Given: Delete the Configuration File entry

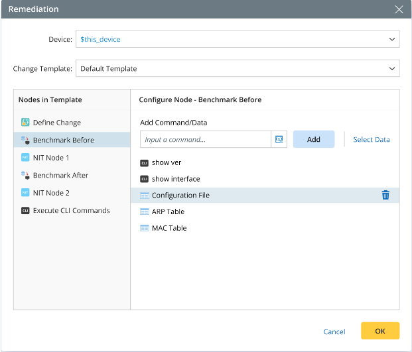Looking at the screenshot, I should (x=385, y=195).
